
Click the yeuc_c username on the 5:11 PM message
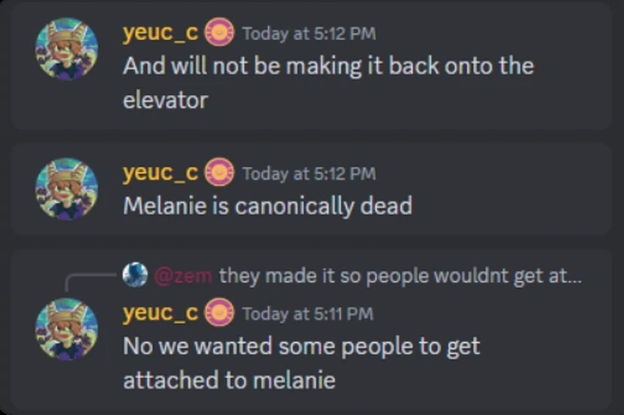[160, 312]
